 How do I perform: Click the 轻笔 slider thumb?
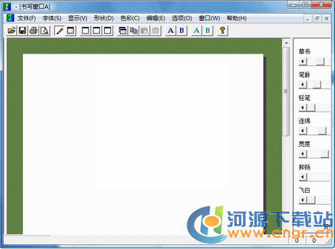click(x=311, y=107)
